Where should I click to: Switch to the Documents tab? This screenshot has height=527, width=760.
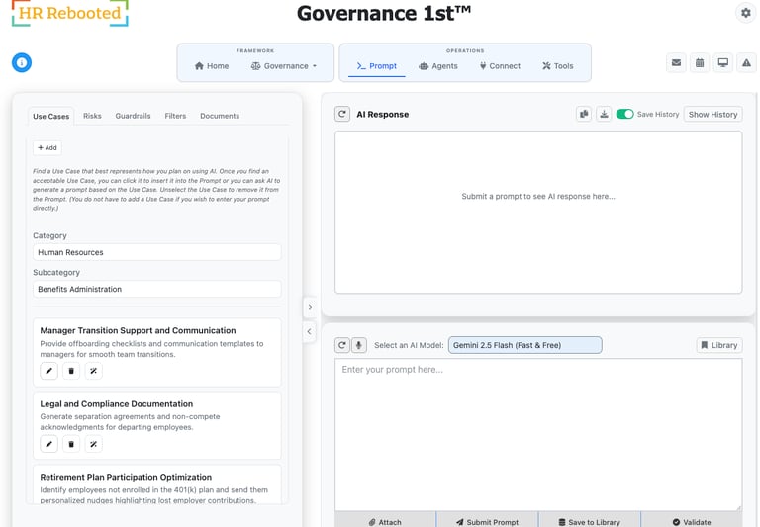220,116
